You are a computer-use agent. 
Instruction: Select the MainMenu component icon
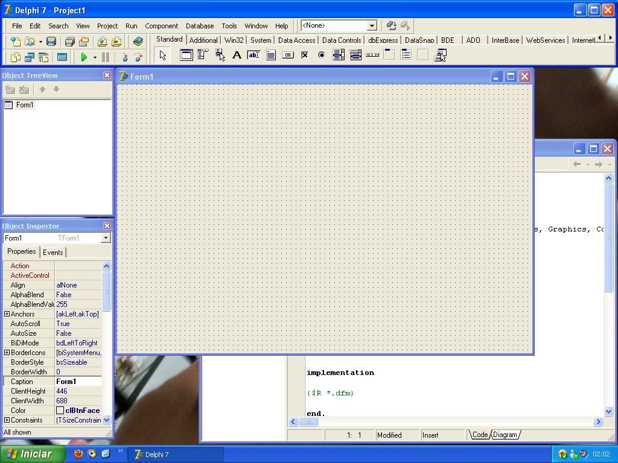(203, 55)
